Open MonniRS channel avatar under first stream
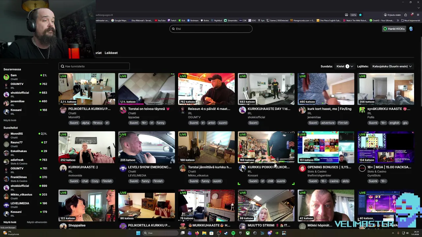The width and height of the screenshot is (422, 237). point(63,110)
